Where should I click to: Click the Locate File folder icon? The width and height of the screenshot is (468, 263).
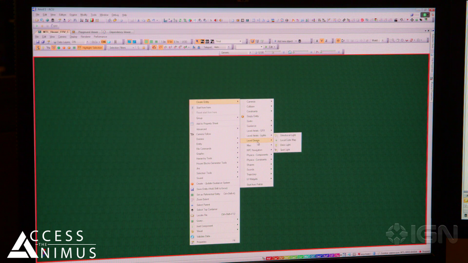(192, 215)
